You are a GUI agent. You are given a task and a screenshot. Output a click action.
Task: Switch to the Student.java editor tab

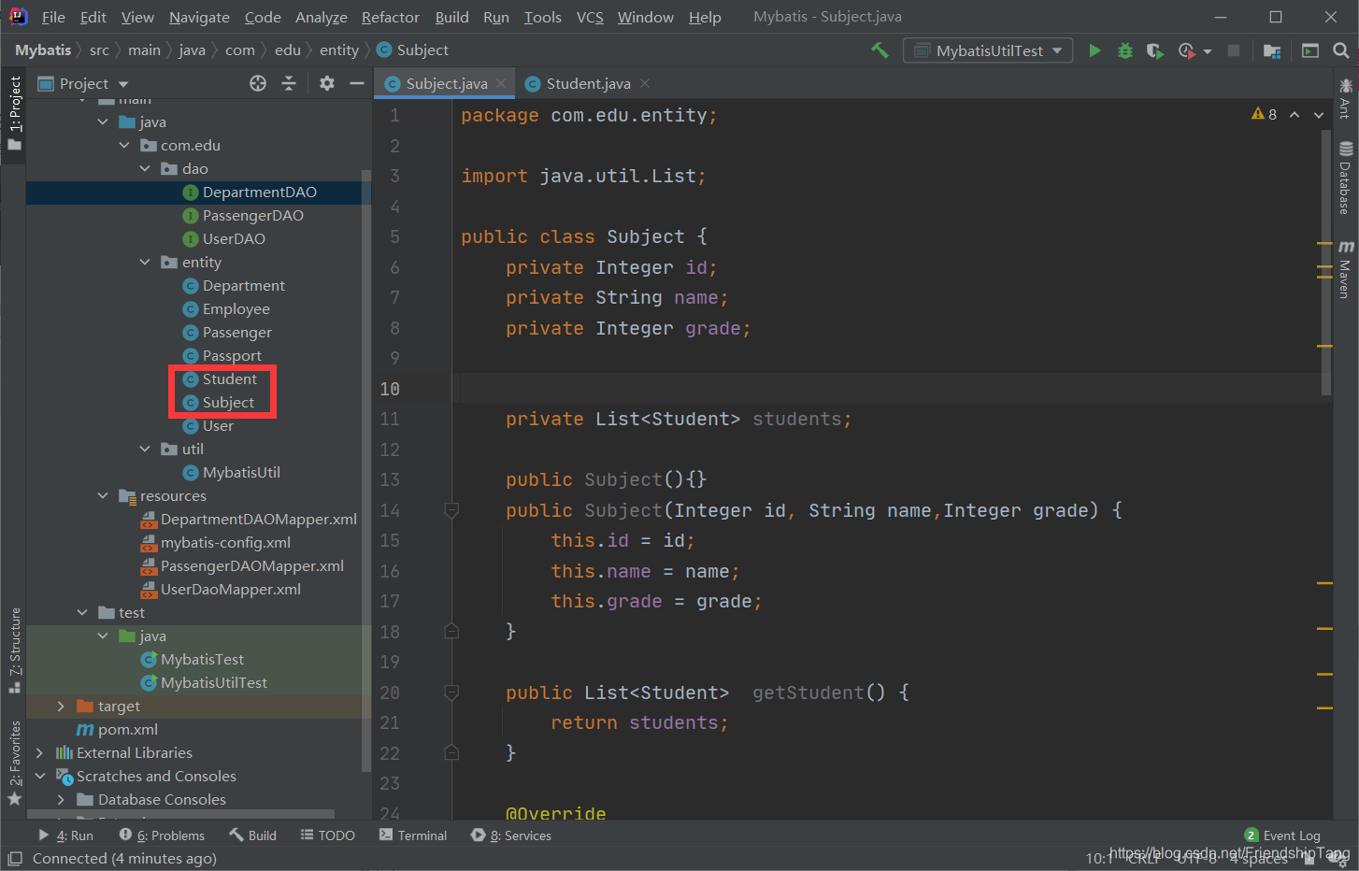click(x=587, y=83)
